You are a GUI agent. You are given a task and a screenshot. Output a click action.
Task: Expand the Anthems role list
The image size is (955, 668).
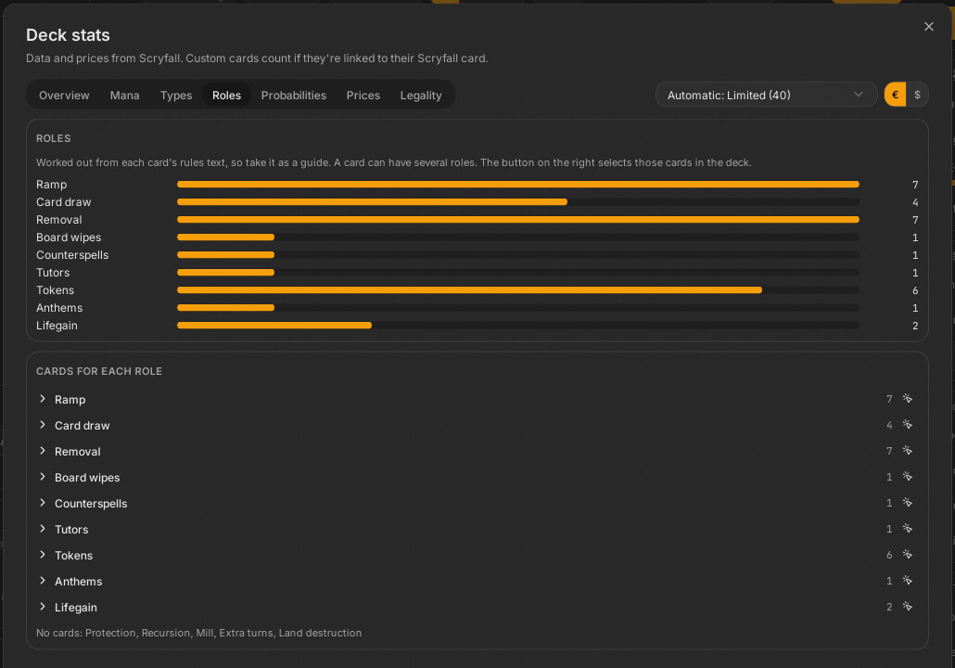click(43, 581)
